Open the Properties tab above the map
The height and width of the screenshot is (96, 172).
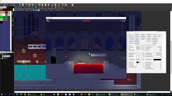(x=51, y=10)
